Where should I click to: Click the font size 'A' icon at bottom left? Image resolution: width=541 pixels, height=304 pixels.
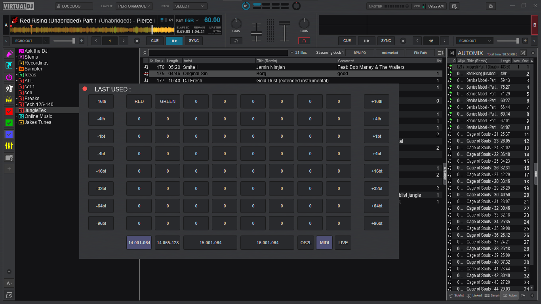9,283
